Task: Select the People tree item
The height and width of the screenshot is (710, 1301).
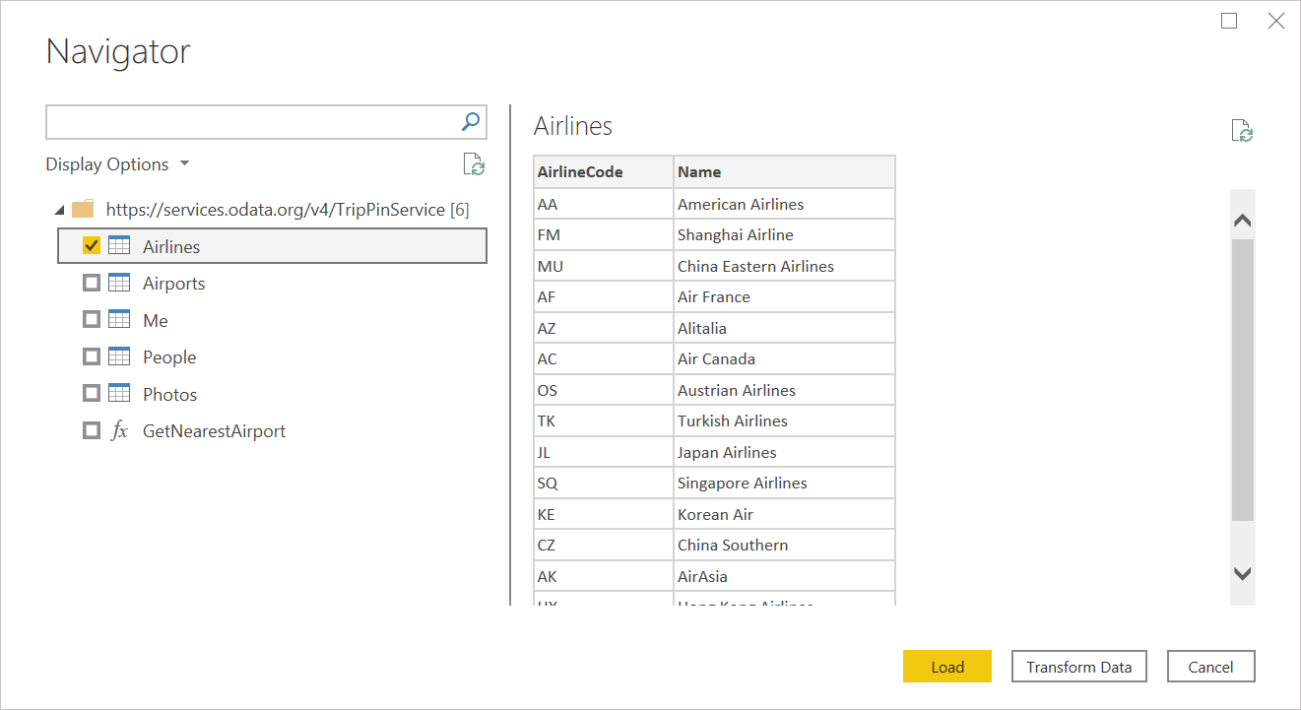Action: 169,357
